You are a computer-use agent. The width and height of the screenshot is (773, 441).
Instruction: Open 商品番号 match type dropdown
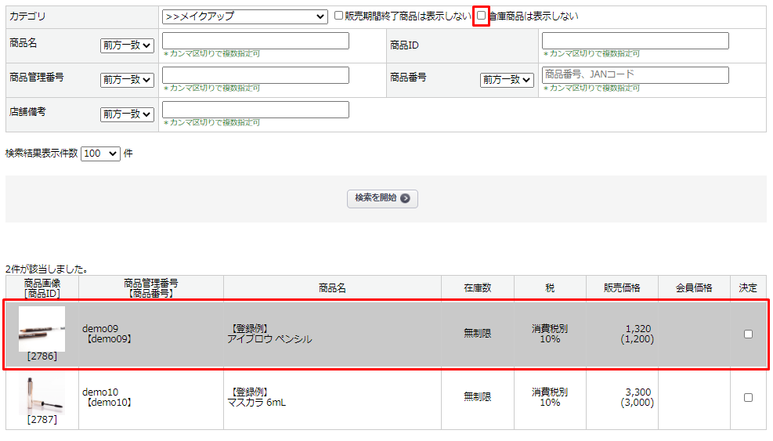[507, 80]
